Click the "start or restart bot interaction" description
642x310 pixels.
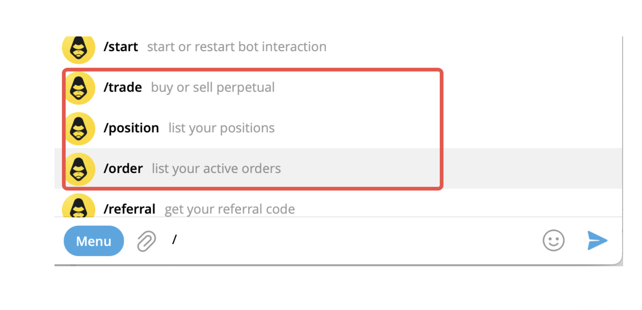coord(237,47)
